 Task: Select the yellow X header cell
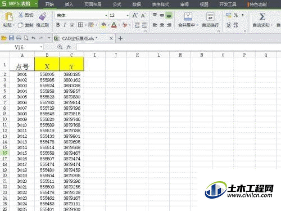pyautogui.click(x=47, y=64)
